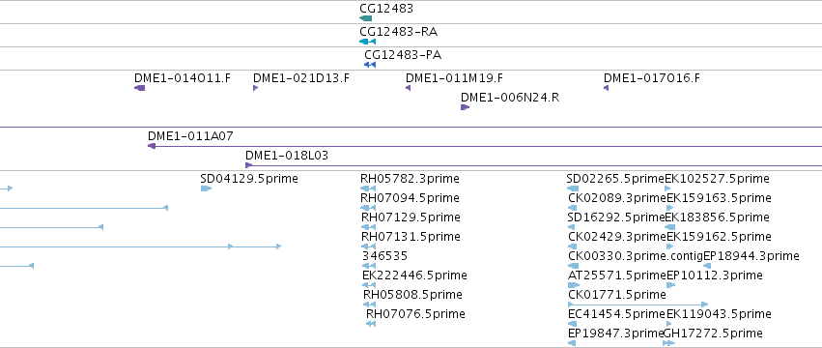Select the DME1-017O16.F marker
822x348 pixels.
click(606, 88)
